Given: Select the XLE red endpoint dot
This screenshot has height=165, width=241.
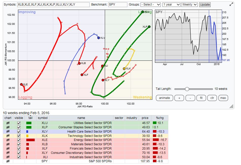Looking at the screenshot, I should pyautogui.click(x=21, y=84).
